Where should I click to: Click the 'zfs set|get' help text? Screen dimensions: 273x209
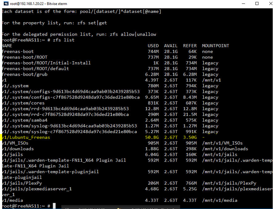click(x=92, y=23)
